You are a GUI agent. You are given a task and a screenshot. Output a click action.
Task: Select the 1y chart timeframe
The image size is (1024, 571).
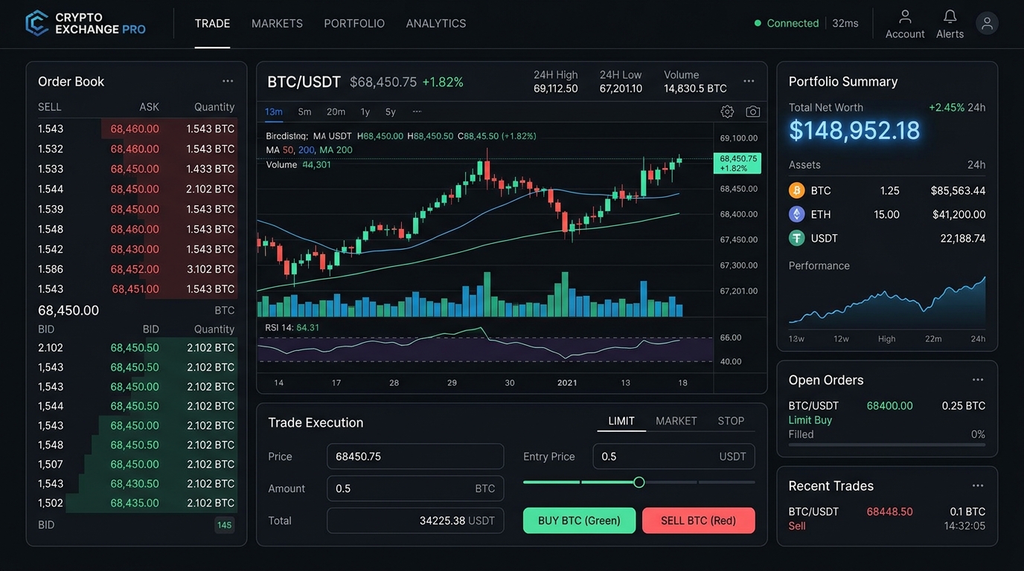(365, 112)
